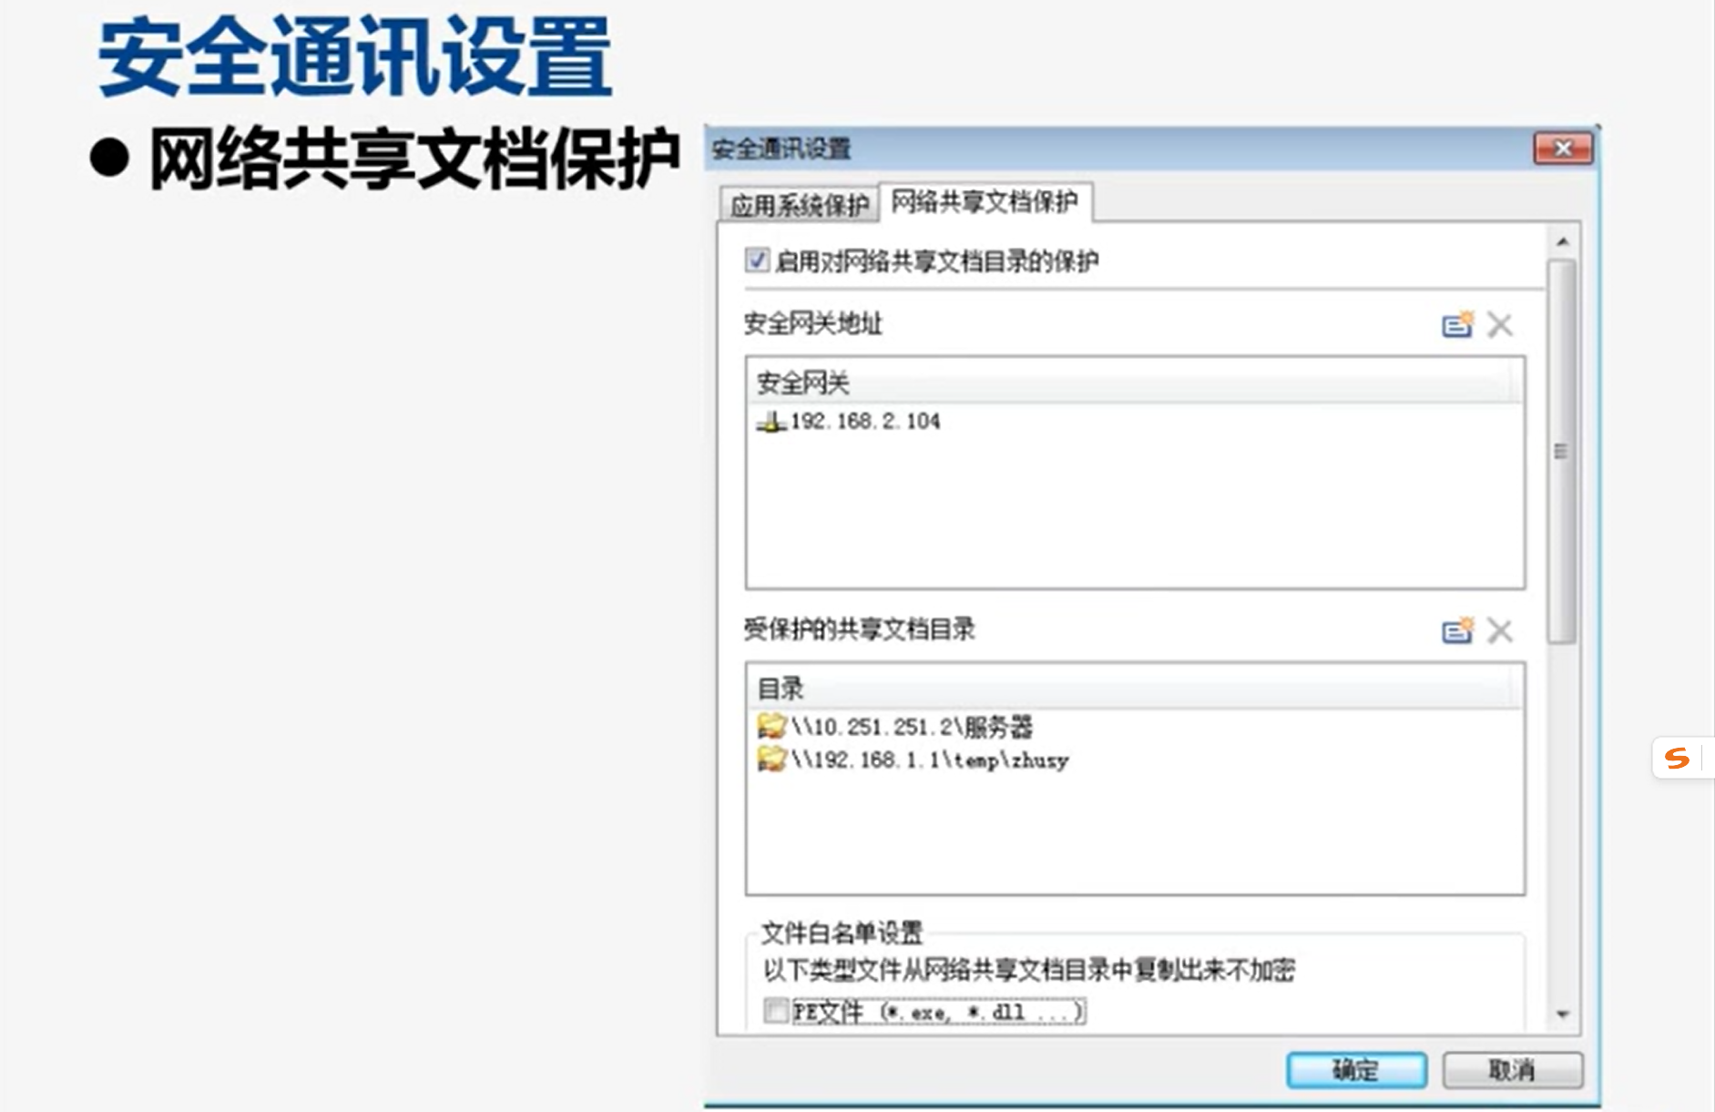The width and height of the screenshot is (1715, 1112).
Task: Click the vertical scrollbar thumb
Action: (x=1562, y=451)
